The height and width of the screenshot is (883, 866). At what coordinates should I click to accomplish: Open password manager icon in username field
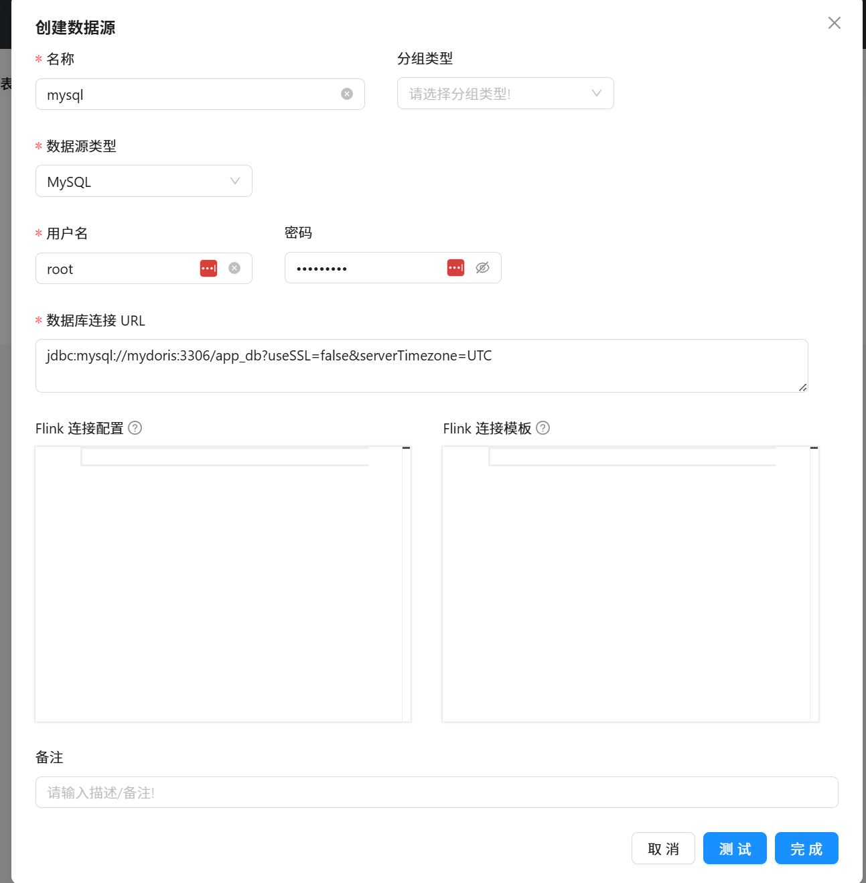point(208,267)
